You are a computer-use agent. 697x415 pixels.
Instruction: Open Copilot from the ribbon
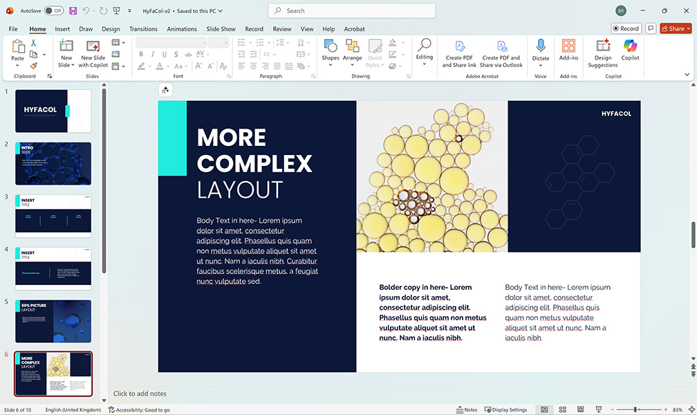[x=630, y=50]
